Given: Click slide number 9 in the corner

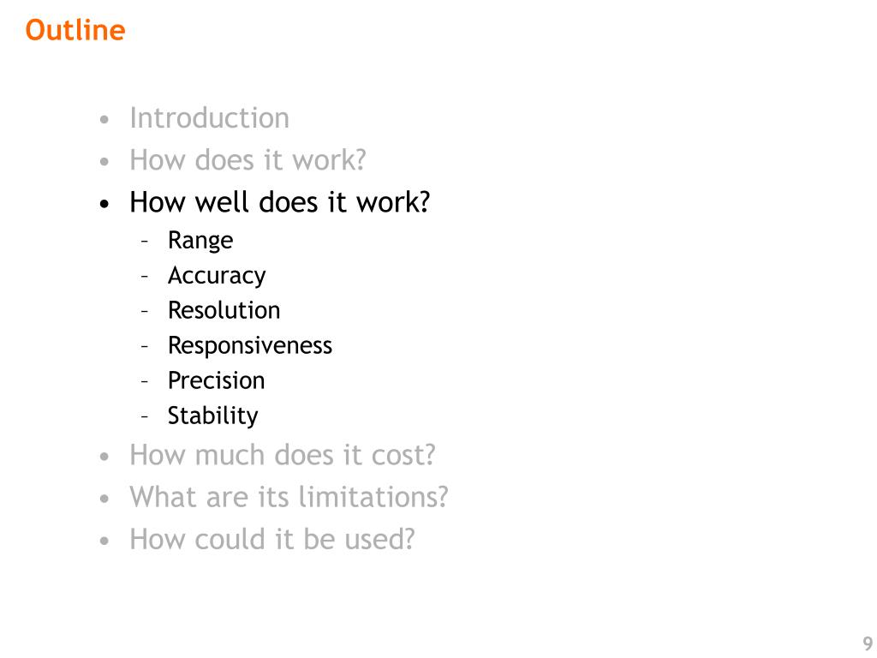Looking at the screenshot, I should (868, 643).
